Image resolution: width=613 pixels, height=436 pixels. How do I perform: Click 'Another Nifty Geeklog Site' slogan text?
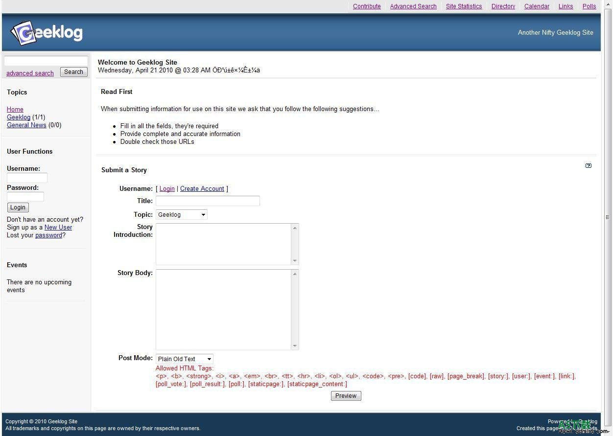click(556, 32)
